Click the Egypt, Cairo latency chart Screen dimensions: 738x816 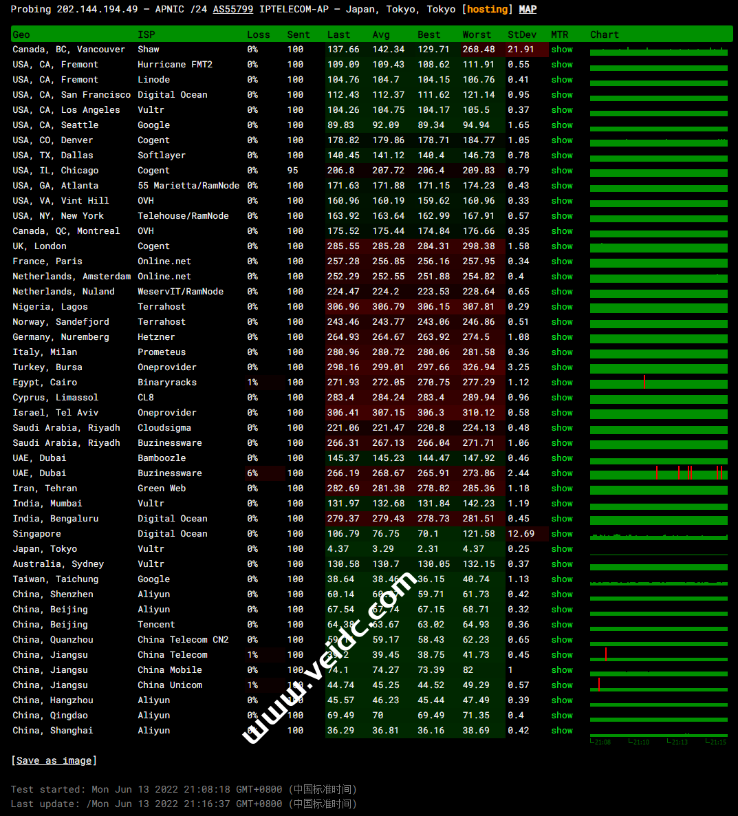[658, 383]
